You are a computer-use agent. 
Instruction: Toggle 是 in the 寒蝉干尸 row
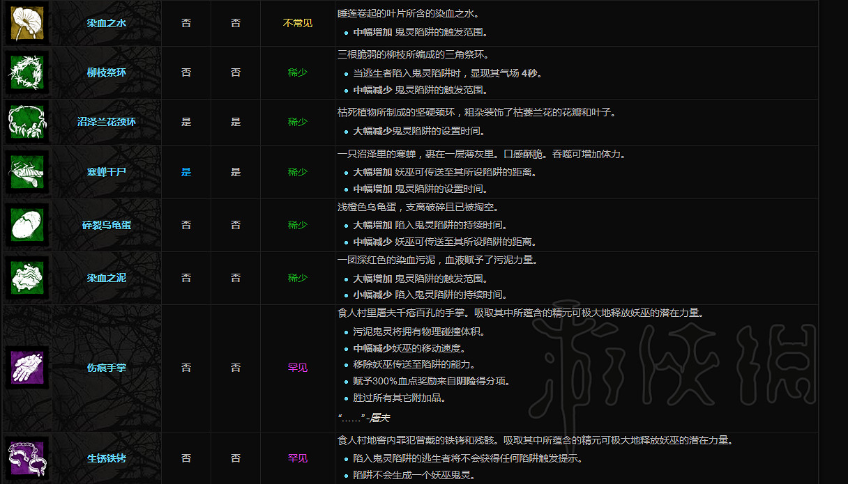[x=185, y=173]
